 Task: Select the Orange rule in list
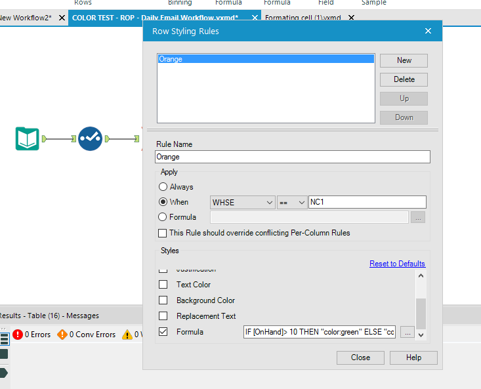tap(266, 59)
